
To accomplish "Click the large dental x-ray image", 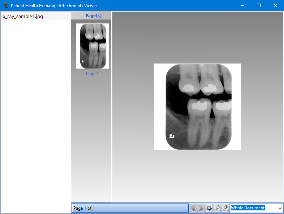I will point(198,107).
